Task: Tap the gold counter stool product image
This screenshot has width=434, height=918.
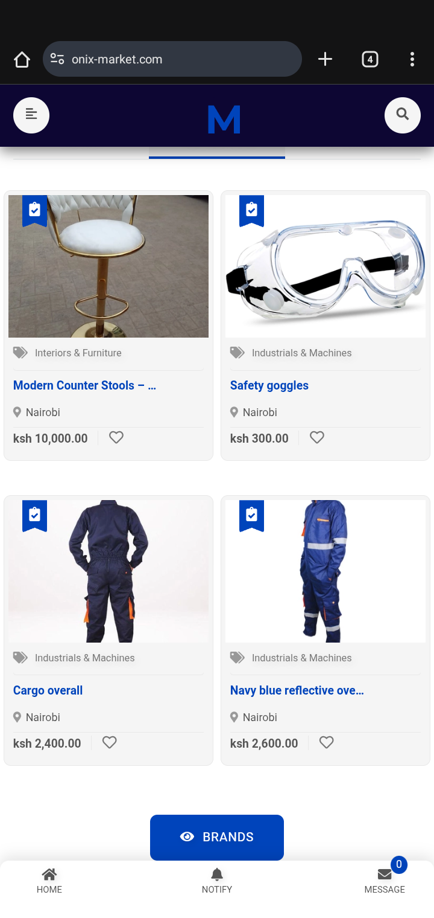Action: (x=108, y=266)
